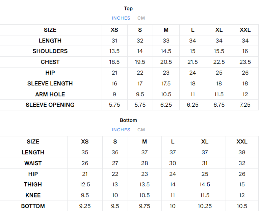Select the CHEST row label
Viewport: 259px width, 211px height.
click(50, 62)
